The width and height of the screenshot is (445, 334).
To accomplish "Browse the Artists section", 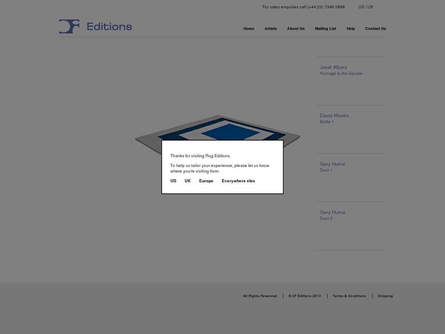I will 271,28.
